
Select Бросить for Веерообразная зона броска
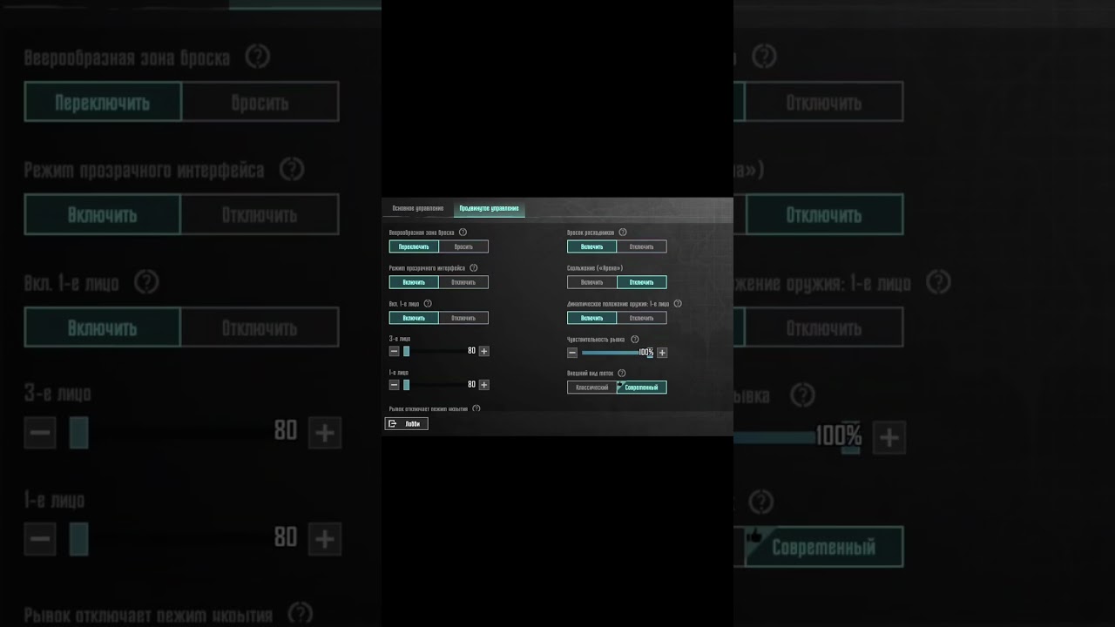[463, 246]
